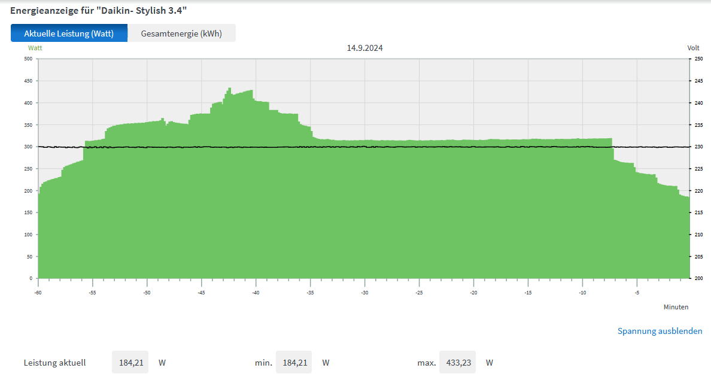Click the -5 tick on the minutes axis

pos(637,293)
